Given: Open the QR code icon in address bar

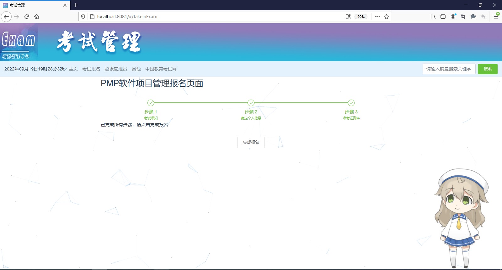Looking at the screenshot, I should 348,17.
